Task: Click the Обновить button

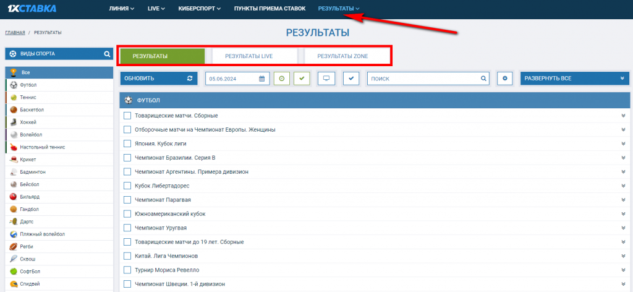Action: pos(159,79)
